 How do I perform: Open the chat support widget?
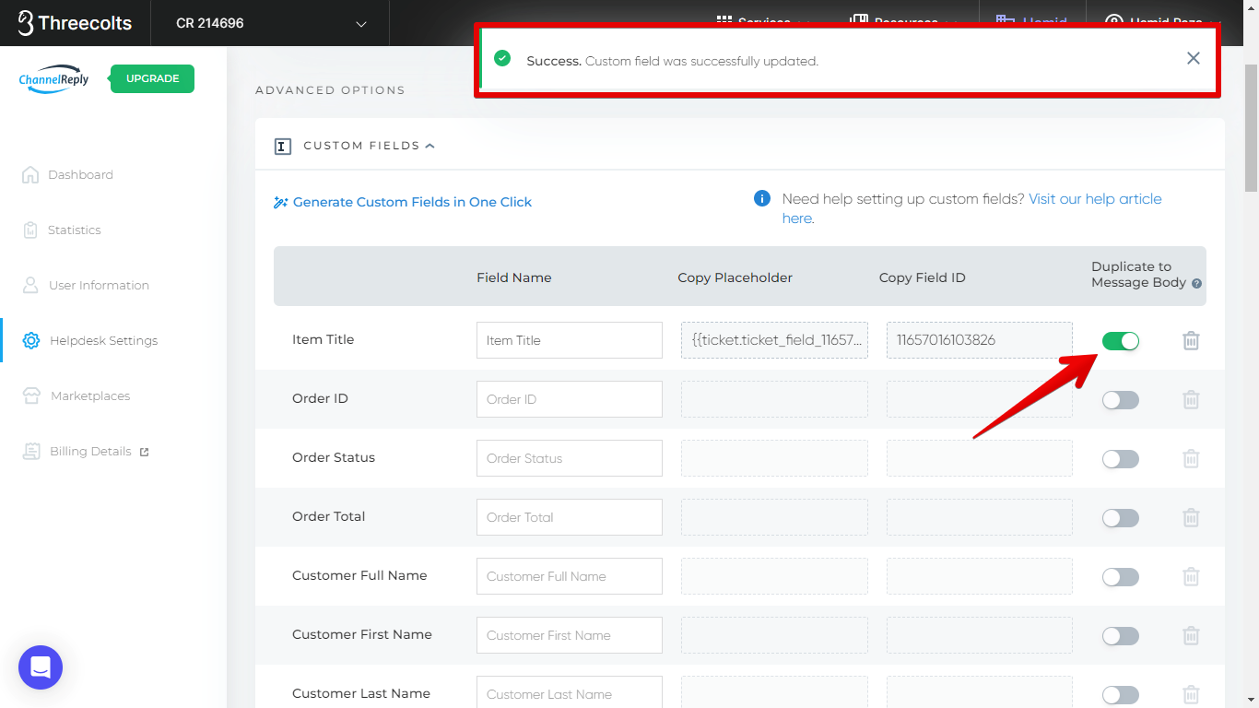(41, 667)
